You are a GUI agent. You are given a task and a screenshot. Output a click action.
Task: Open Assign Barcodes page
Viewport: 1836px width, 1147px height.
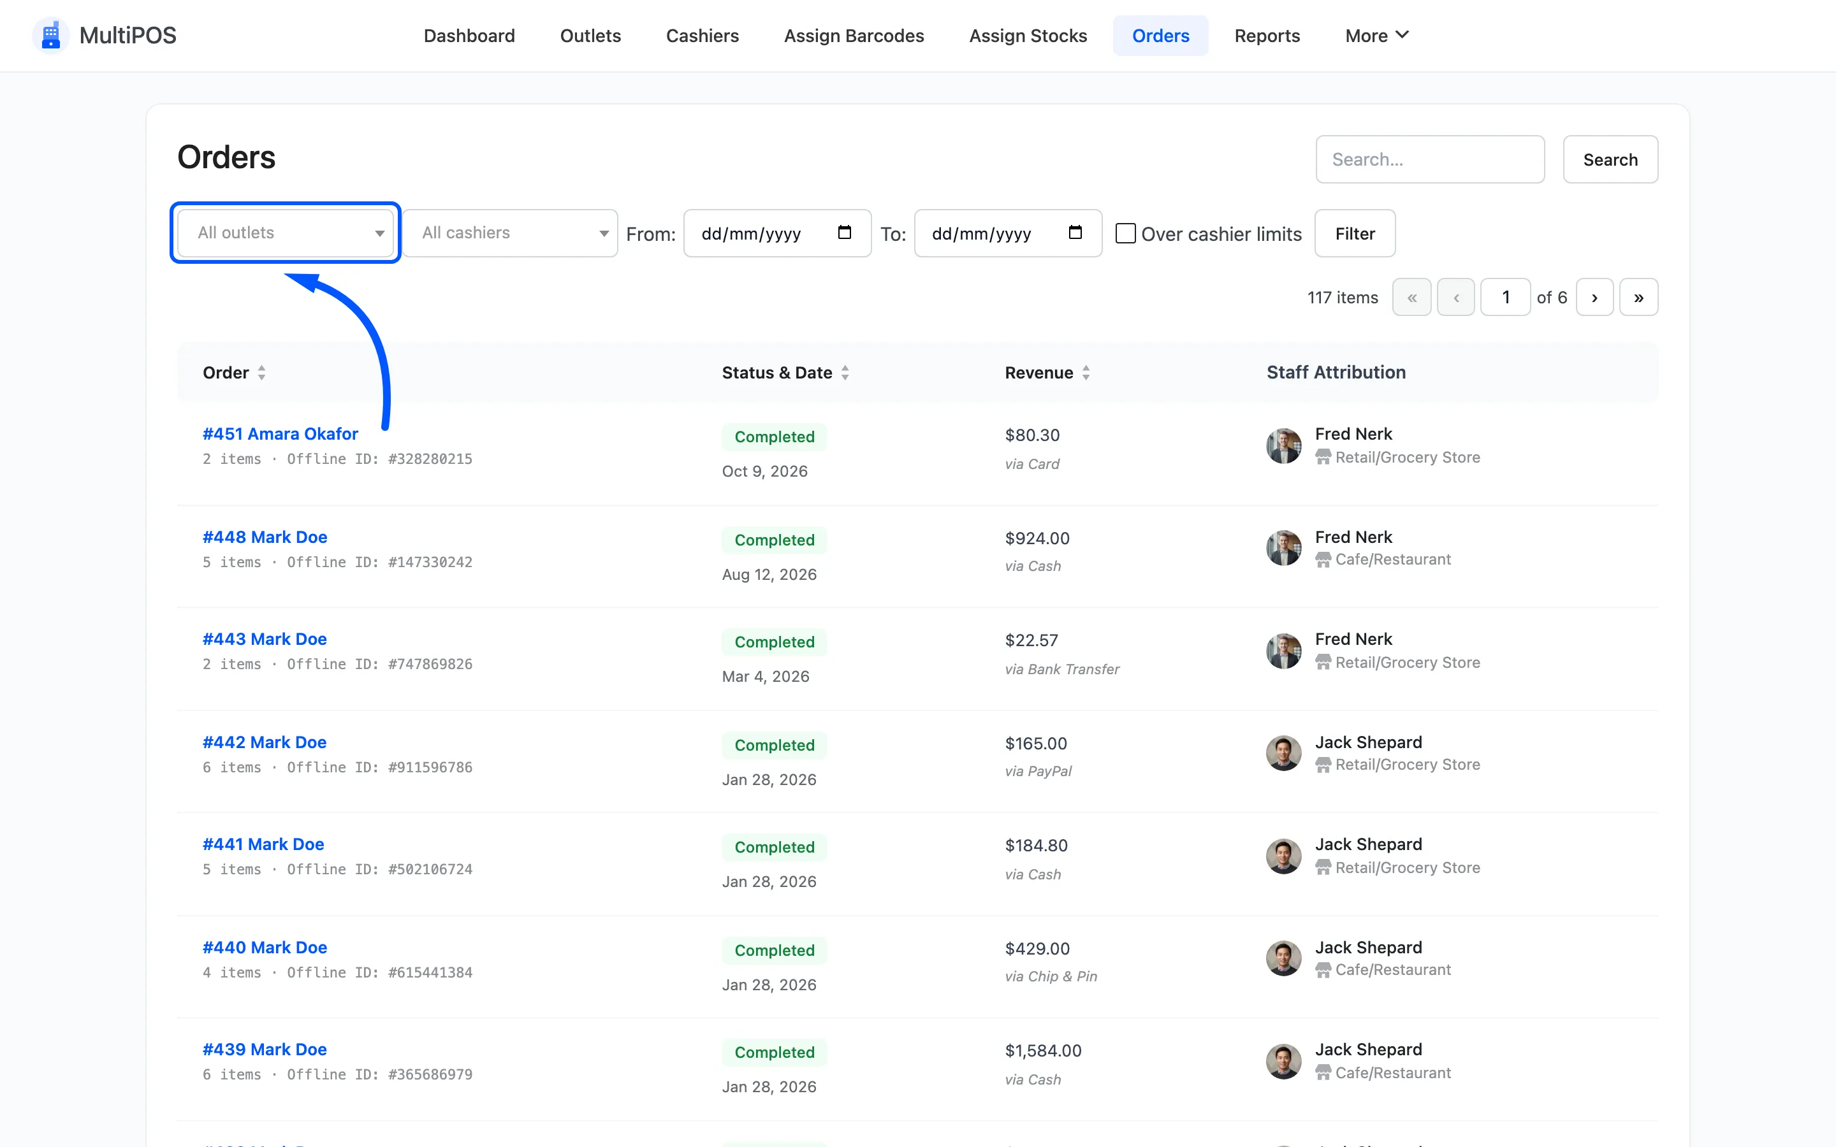(854, 36)
